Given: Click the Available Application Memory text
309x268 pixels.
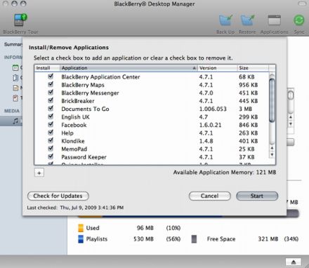Looking at the screenshot, I should pos(225,173).
